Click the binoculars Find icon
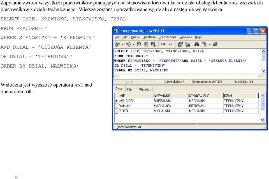 (x=197, y=44)
